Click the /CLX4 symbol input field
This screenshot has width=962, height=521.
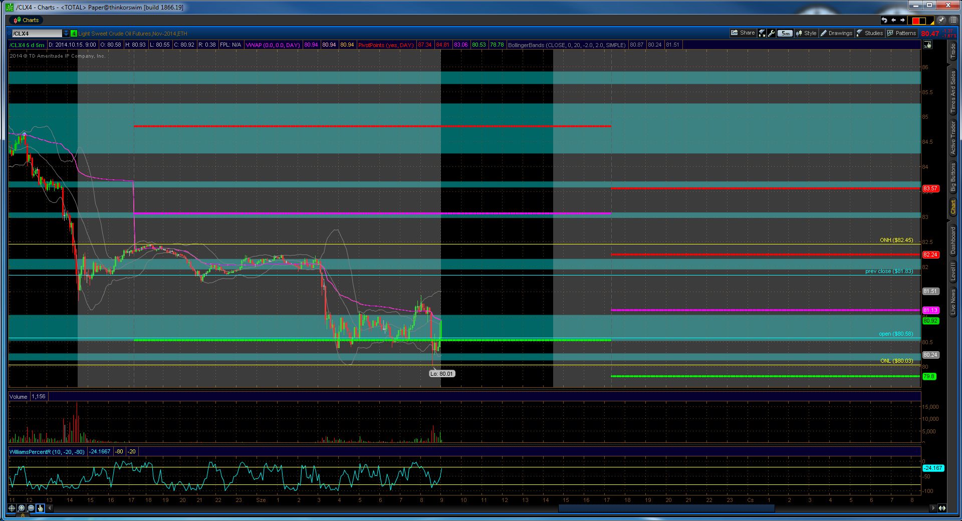tap(37, 34)
